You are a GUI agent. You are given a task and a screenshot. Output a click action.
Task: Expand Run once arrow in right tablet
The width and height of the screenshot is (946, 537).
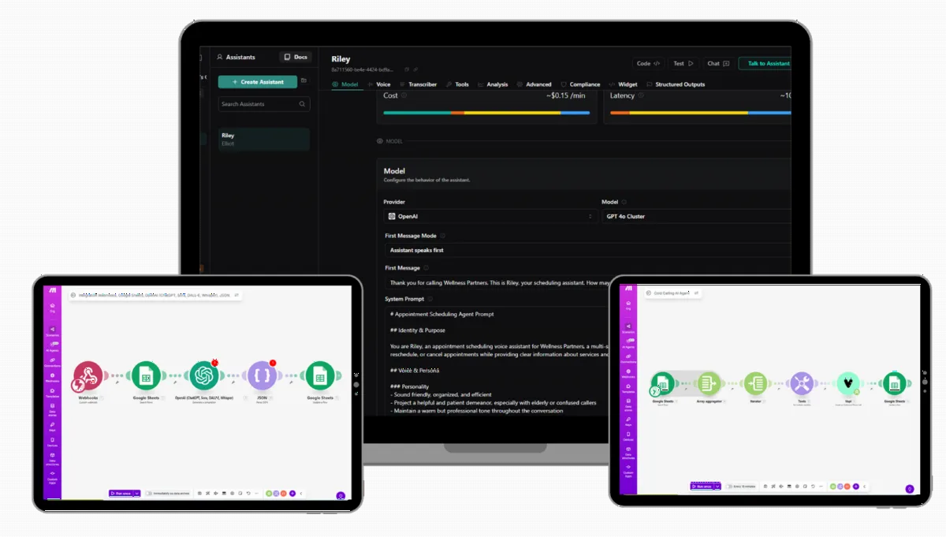click(717, 487)
